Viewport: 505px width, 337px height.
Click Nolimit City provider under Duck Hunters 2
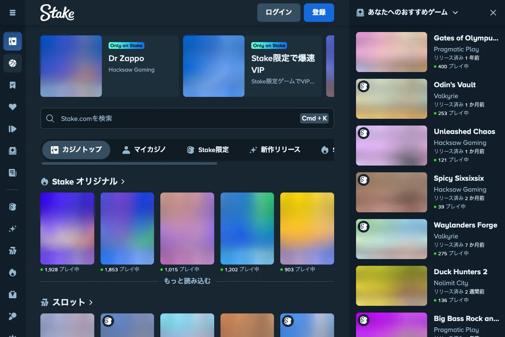(x=451, y=283)
